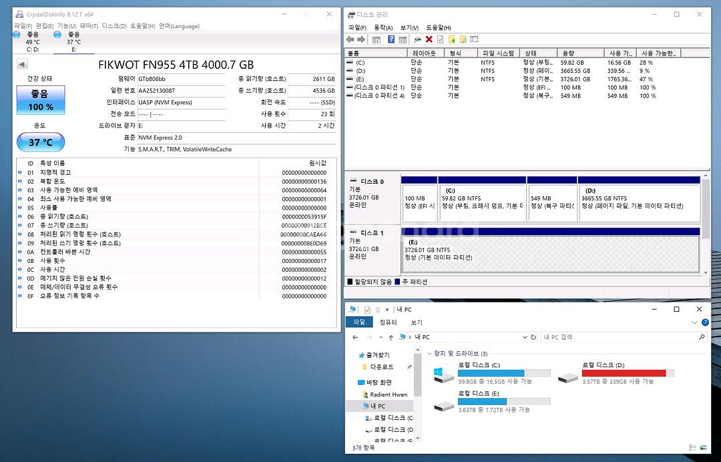Select the (디스크 0 파티션 4) volume row
Image resolution: width=721 pixels, height=462 pixels.
click(x=513, y=95)
